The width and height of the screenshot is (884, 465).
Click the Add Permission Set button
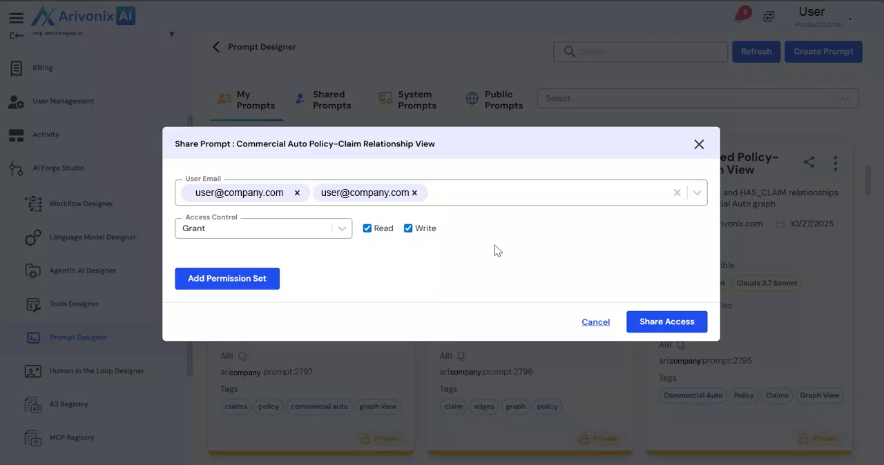[227, 279]
